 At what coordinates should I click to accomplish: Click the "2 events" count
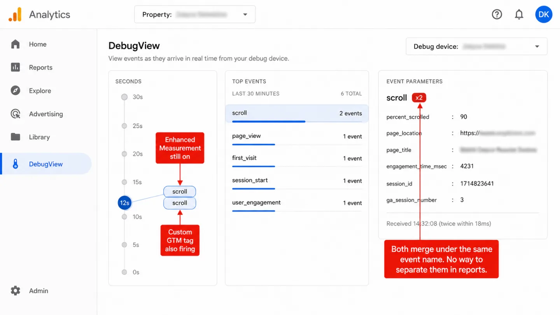pos(351,113)
